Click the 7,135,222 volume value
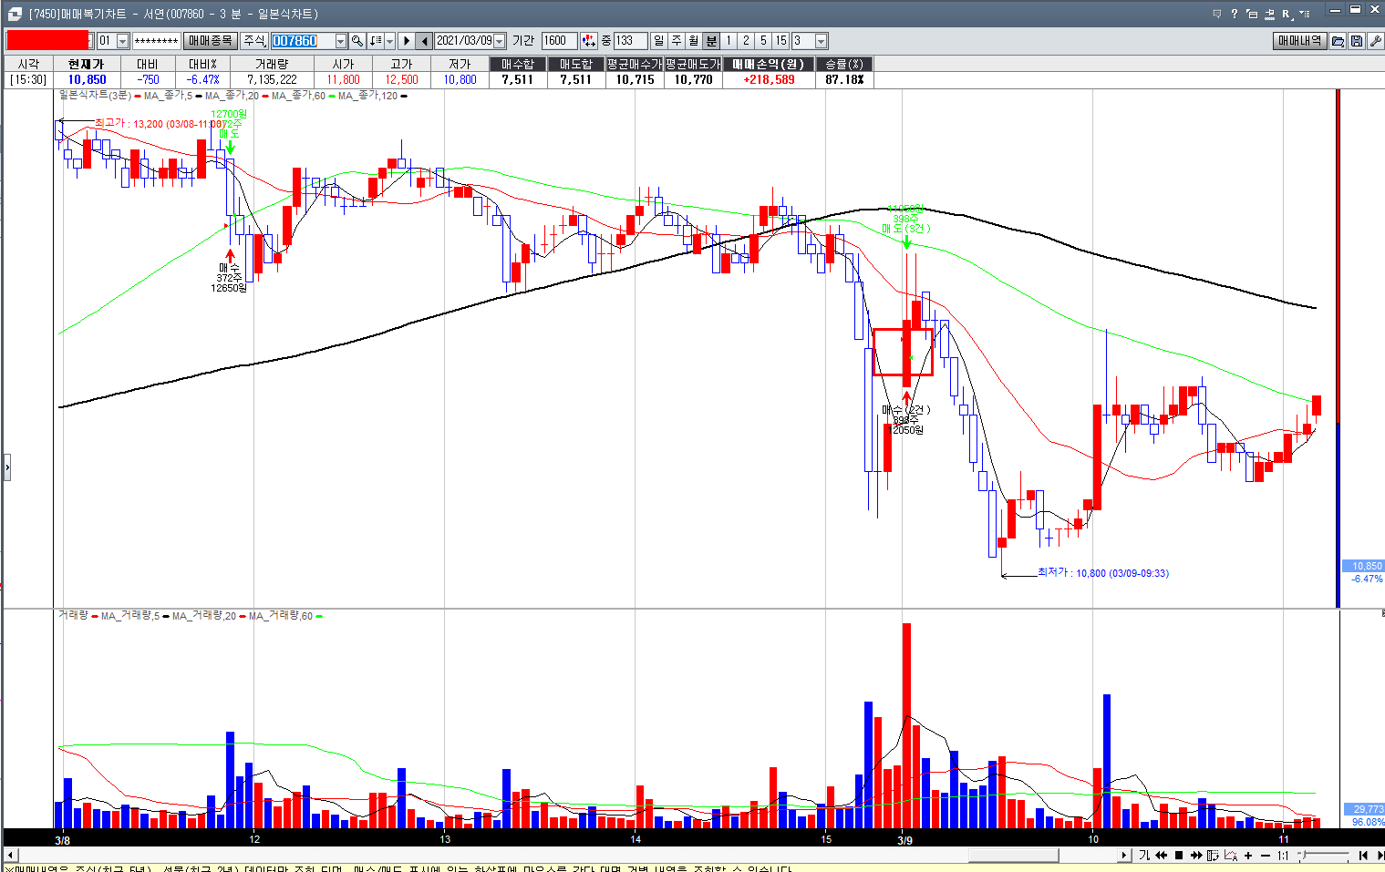Viewport: 1385px width, 872px height. point(272,79)
